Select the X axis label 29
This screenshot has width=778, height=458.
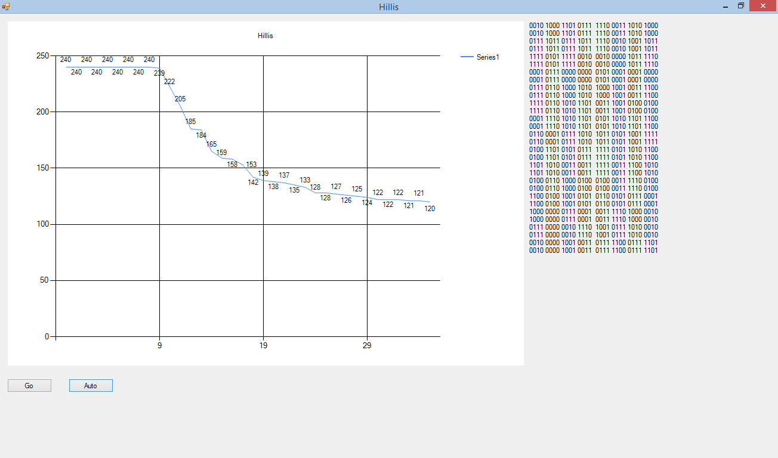(x=367, y=346)
